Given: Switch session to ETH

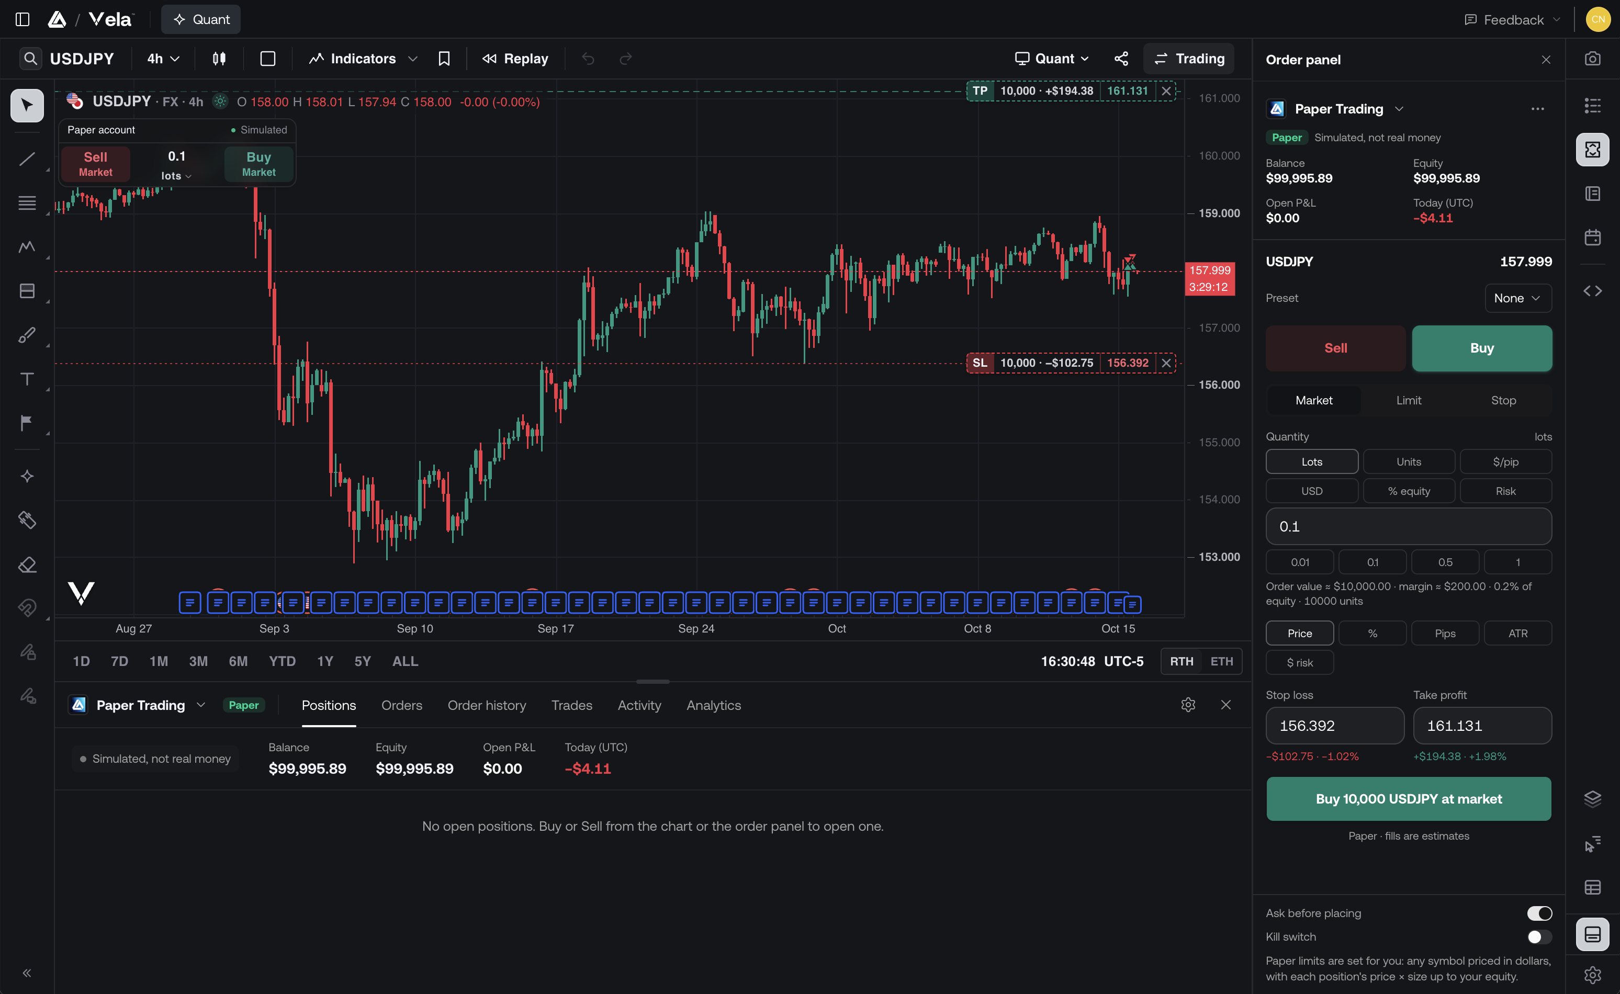Looking at the screenshot, I should 1222,661.
